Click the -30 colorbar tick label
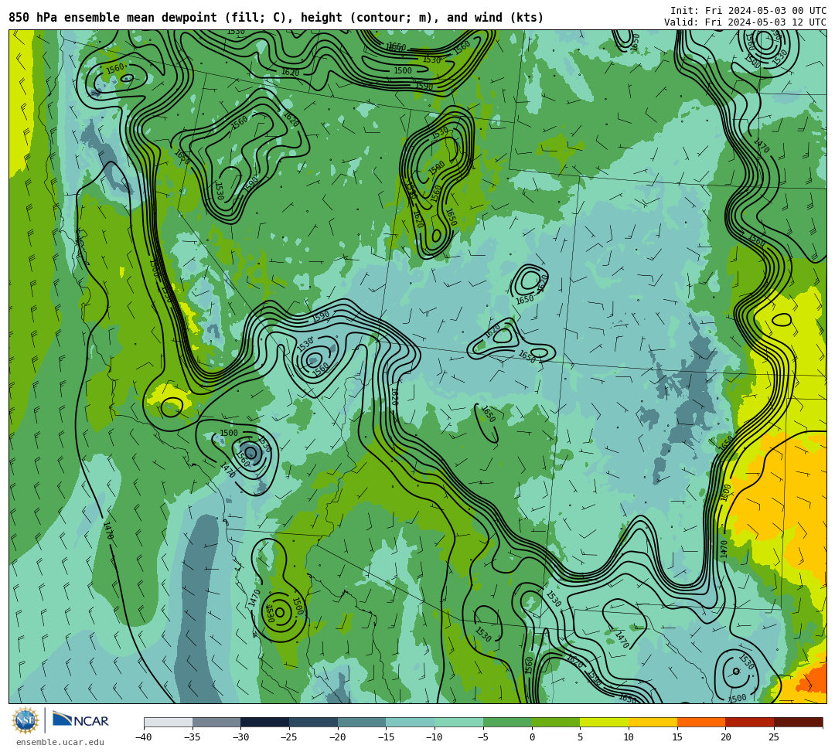Viewport: 835px width, 752px height. [240, 737]
